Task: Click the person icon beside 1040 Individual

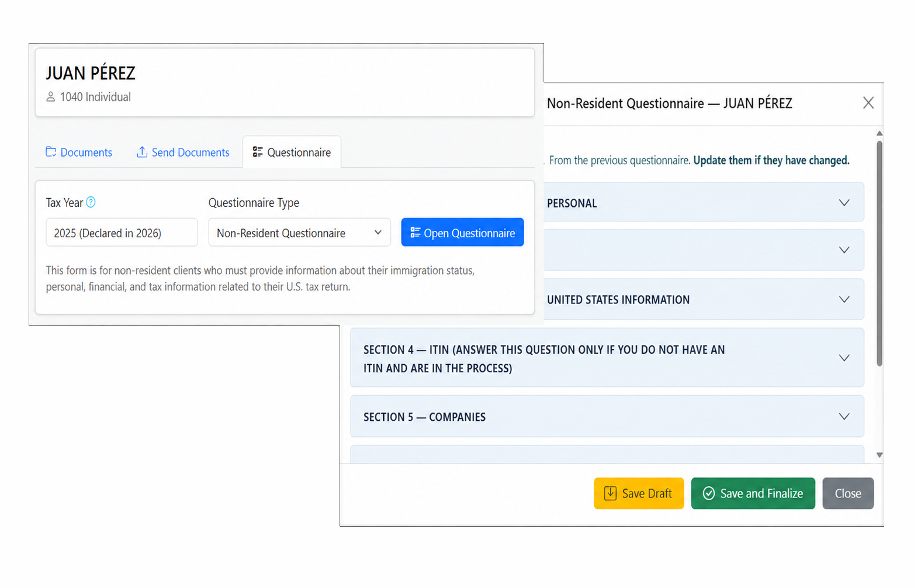Action: coord(51,97)
